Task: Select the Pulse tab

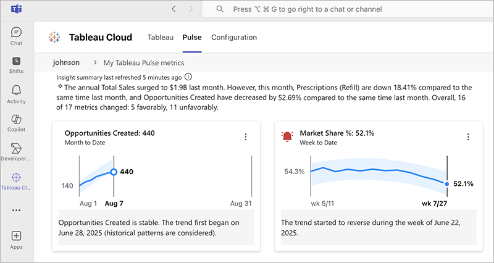Action: (x=192, y=38)
